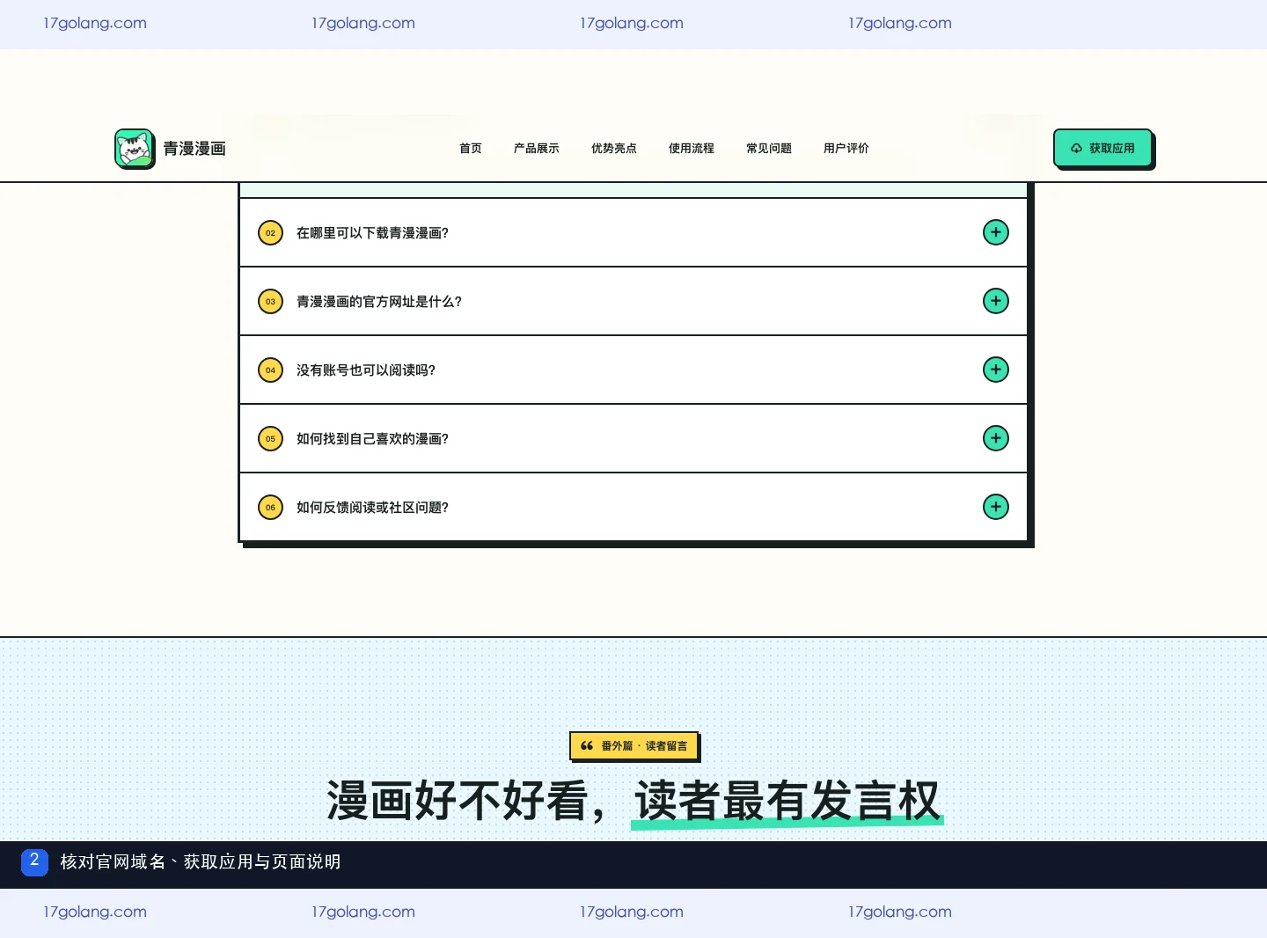Click the 获取应用 download button

click(x=1102, y=148)
